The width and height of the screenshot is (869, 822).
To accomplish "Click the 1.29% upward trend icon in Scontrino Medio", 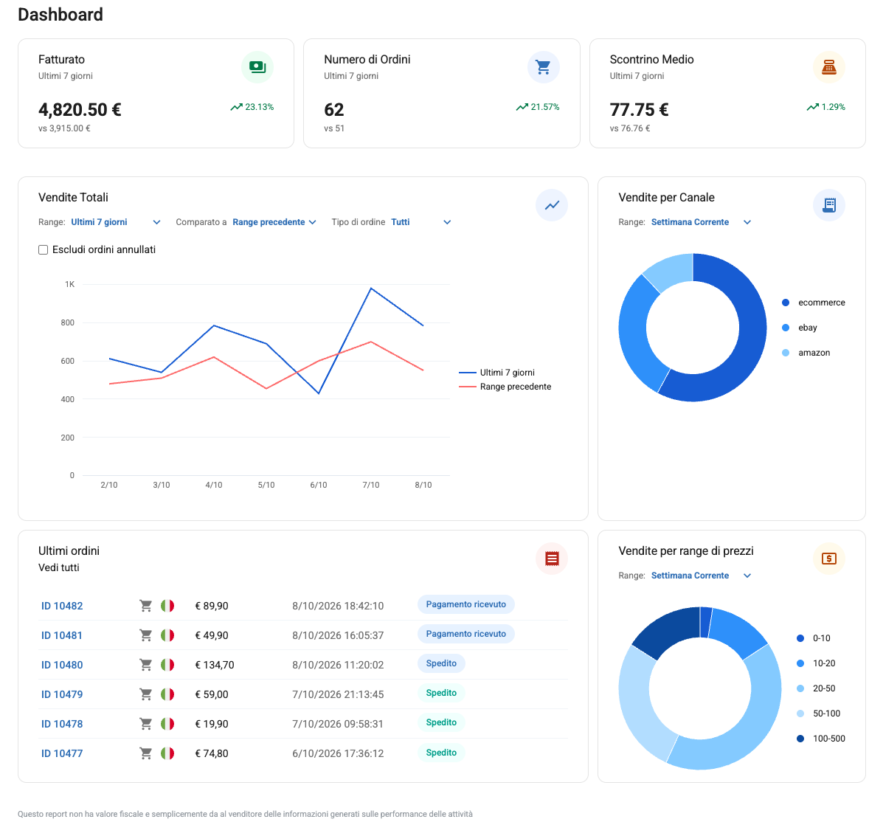I will [x=813, y=107].
